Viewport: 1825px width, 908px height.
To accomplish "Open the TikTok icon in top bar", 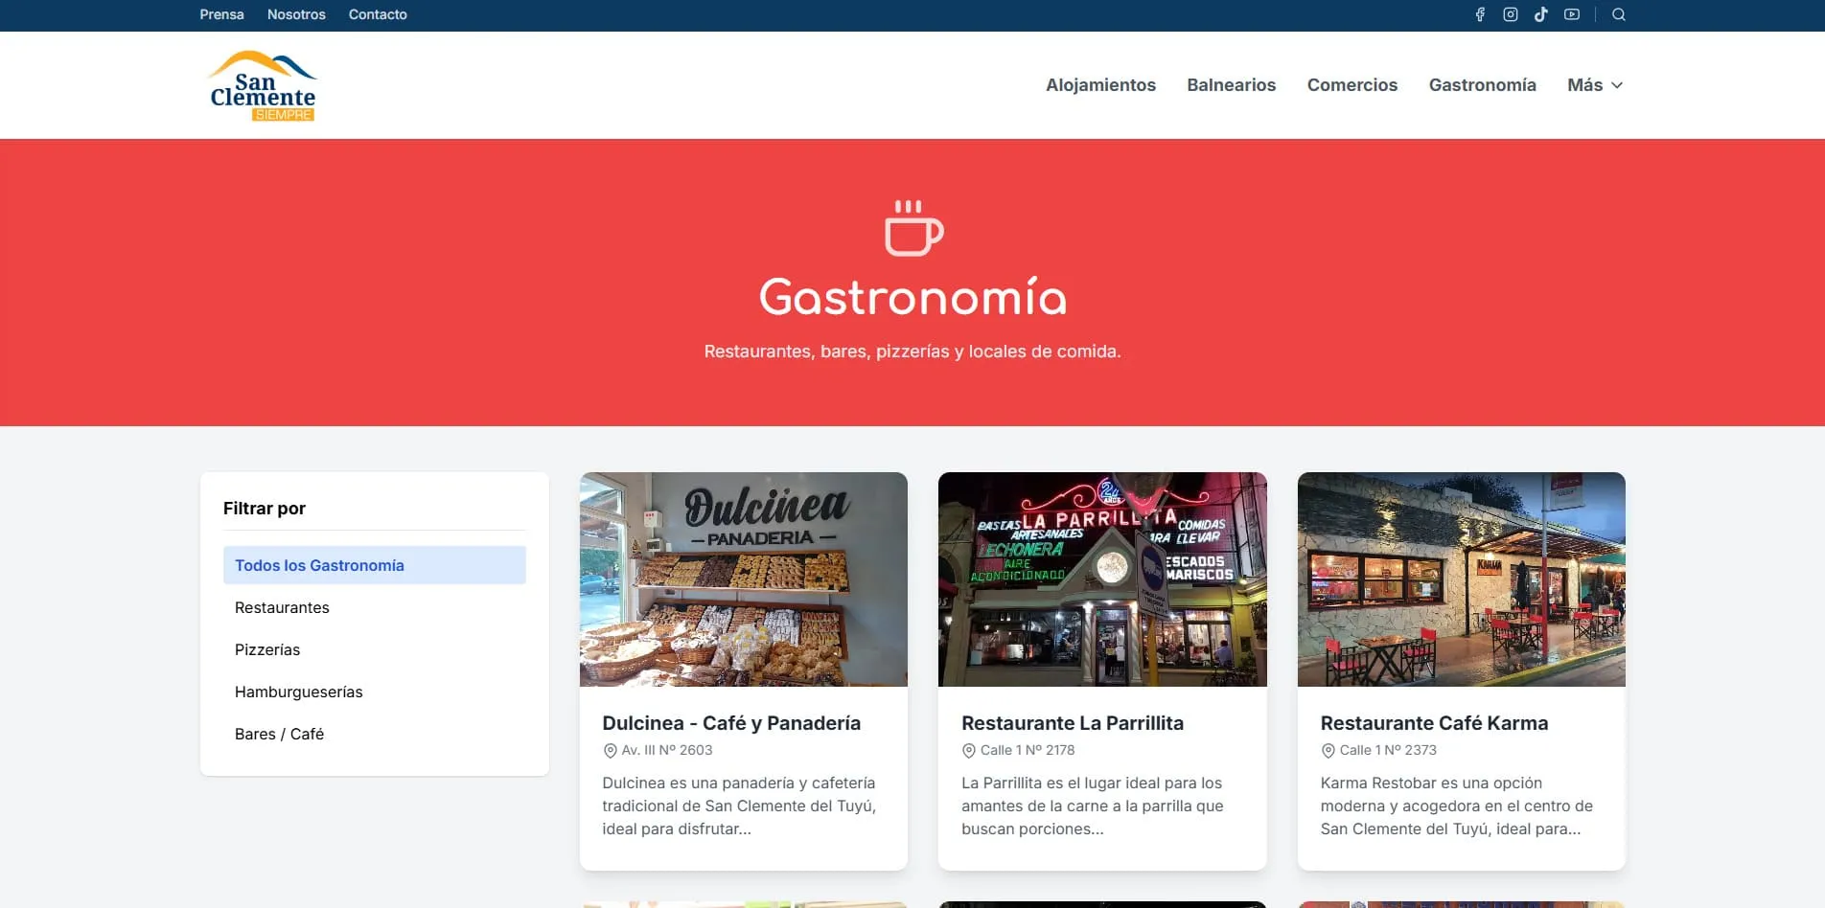I will [1541, 14].
